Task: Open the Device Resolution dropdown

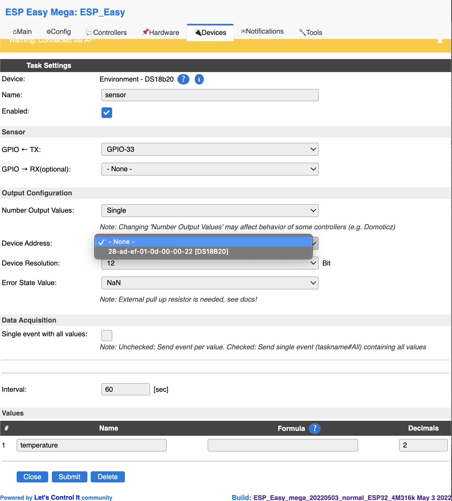Action: tap(210, 263)
